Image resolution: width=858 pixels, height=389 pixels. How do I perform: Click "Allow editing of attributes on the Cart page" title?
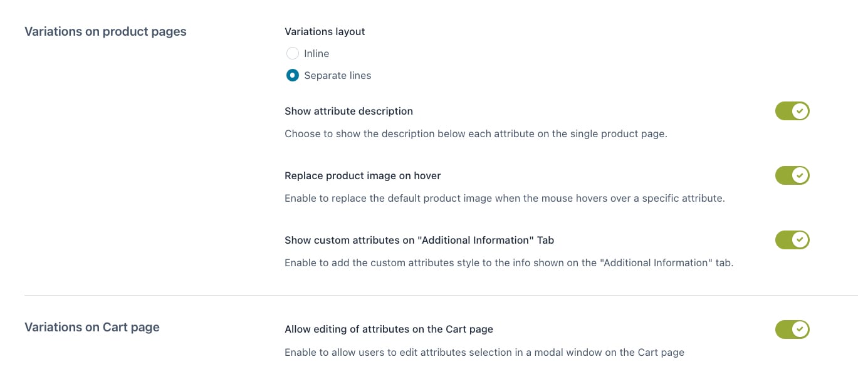pos(389,329)
